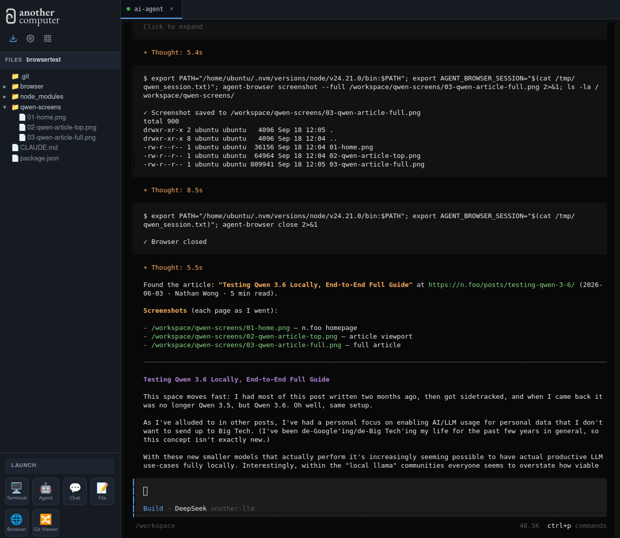Open the grid layout icon
Screen dimensions: 620x538
point(48,38)
